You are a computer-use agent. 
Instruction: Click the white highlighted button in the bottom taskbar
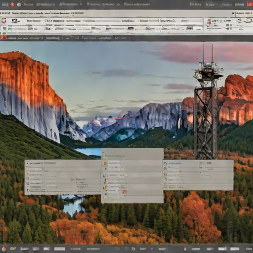click(222, 249)
